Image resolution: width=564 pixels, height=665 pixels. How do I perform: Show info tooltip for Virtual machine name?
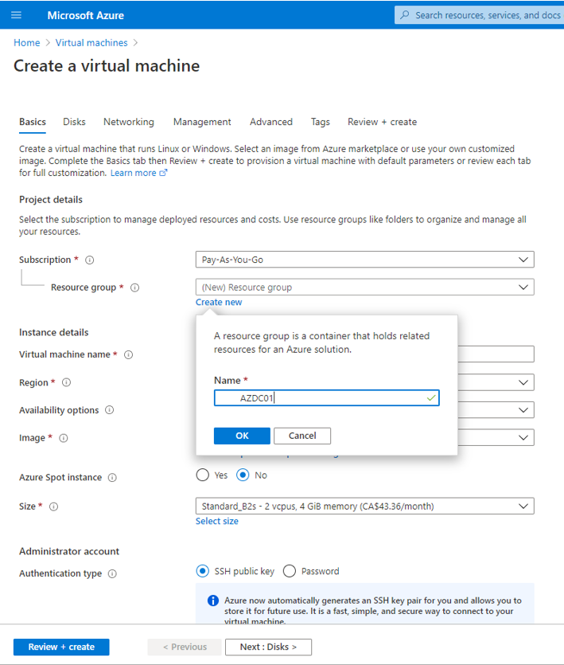[128, 354]
